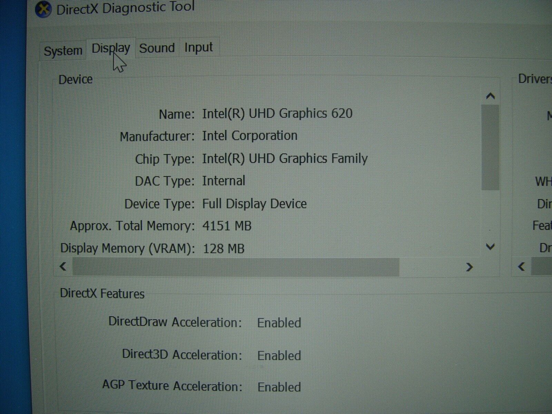The image size is (552, 414).
Task: Click the Device vertical scrollbar thumb
Action: 490,147
